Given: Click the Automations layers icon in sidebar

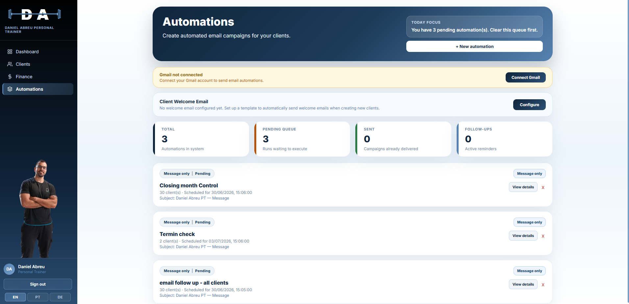Looking at the screenshot, I should [10, 89].
